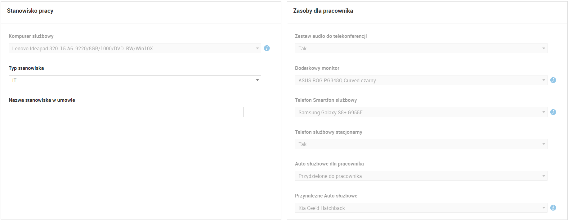Viewport: 568px width, 222px height.
Task: Click the Komputer służbowy label
Action: [x=31, y=36]
